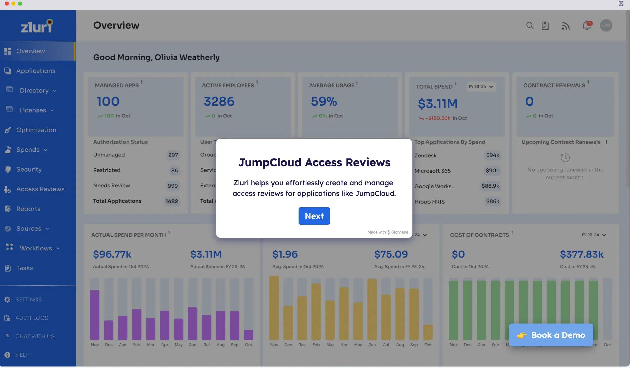630x368 pixels.
Task: Open CHAT WITH US link
Action: [x=35, y=336]
